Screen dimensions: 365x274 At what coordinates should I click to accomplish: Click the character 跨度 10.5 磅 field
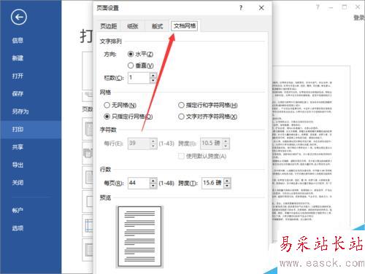(212, 143)
